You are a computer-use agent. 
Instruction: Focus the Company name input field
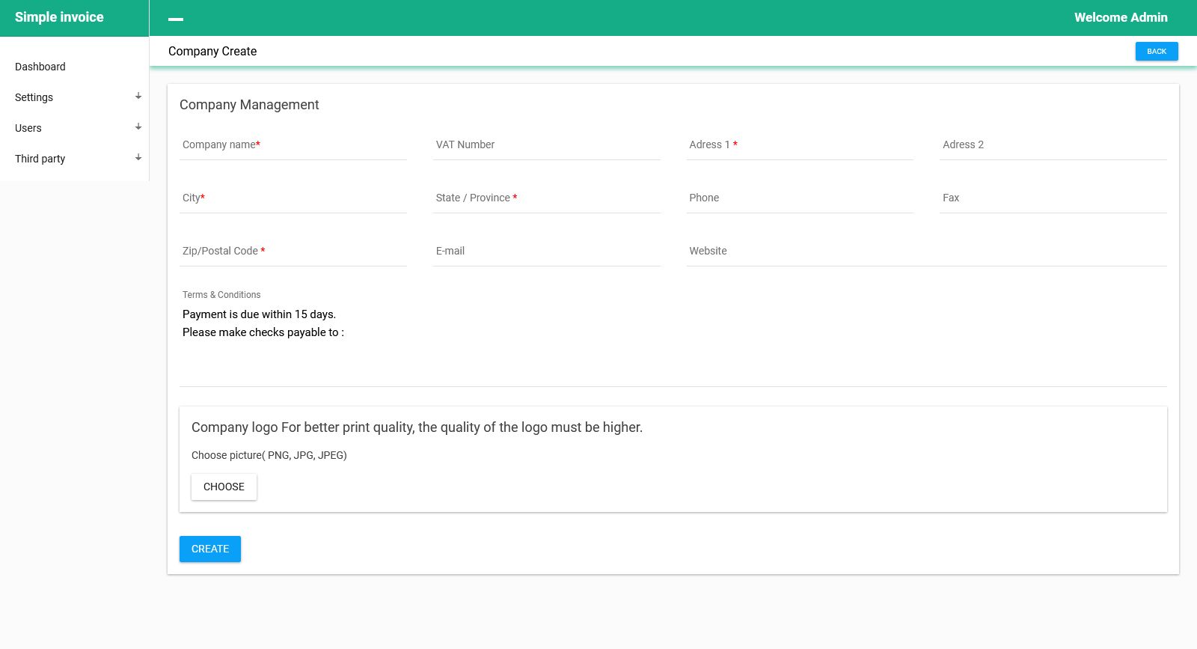pos(293,145)
